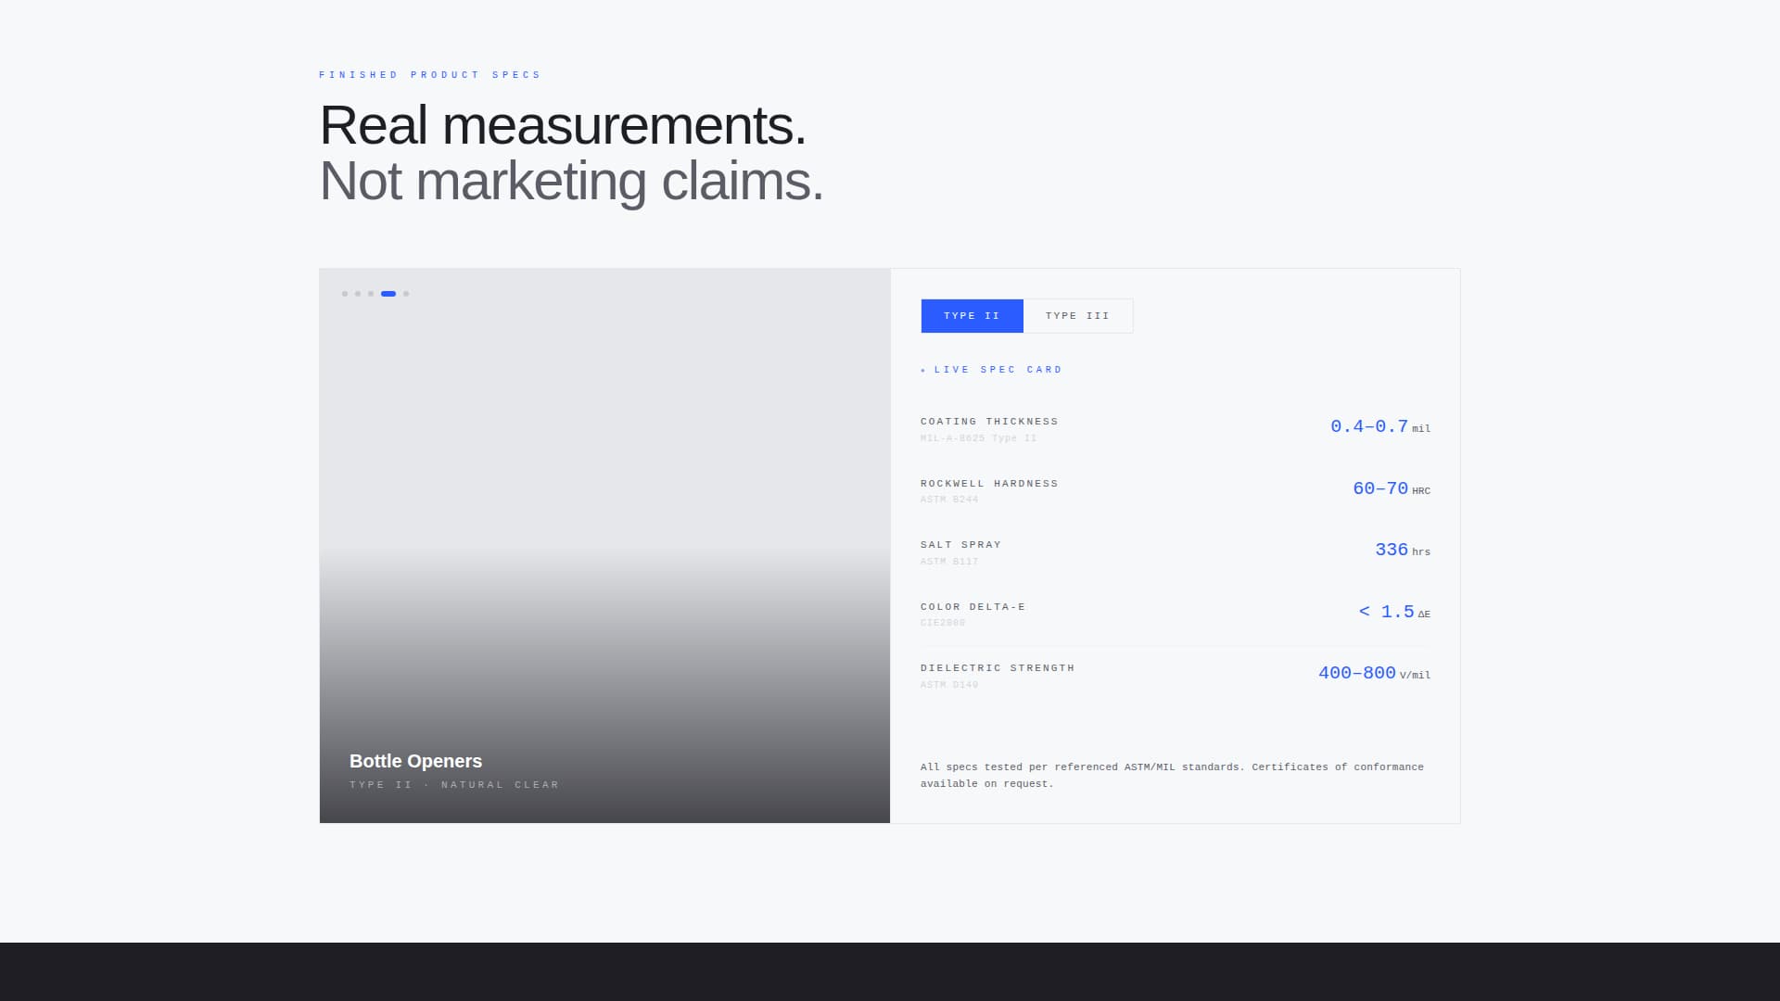Click the Real measurements heading

tap(563, 124)
